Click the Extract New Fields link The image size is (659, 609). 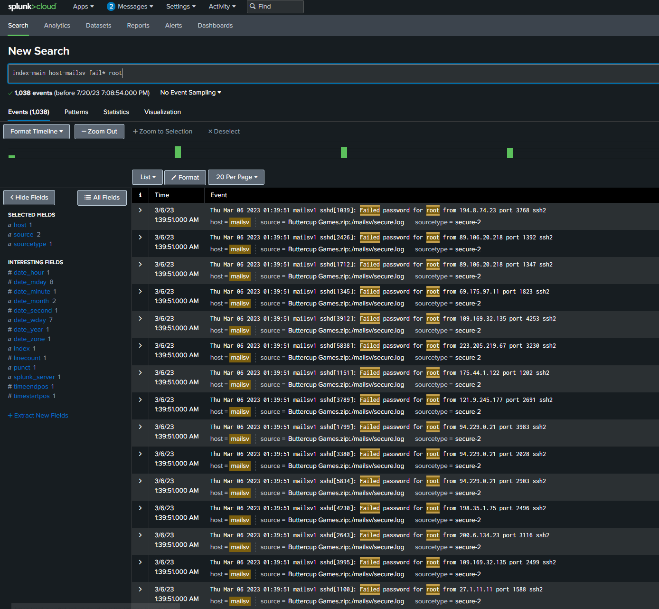pyautogui.click(x=38, y=415)
